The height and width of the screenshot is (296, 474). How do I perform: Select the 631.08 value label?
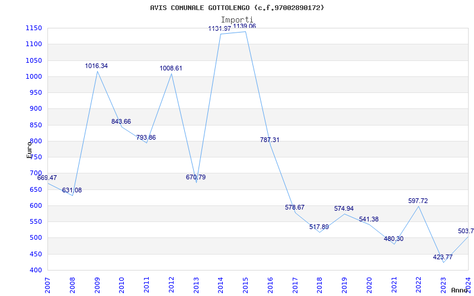tap(72, 190)
